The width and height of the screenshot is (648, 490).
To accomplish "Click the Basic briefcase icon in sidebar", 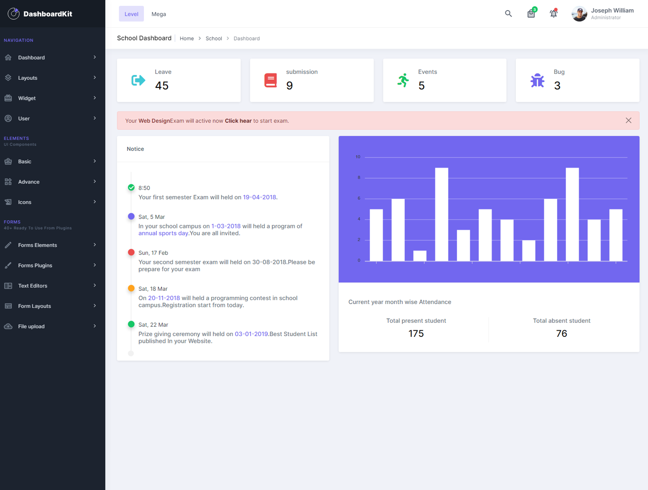I will click(x=8, y=161).
